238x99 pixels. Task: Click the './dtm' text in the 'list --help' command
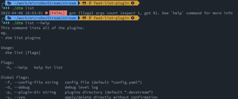[17, 23]
